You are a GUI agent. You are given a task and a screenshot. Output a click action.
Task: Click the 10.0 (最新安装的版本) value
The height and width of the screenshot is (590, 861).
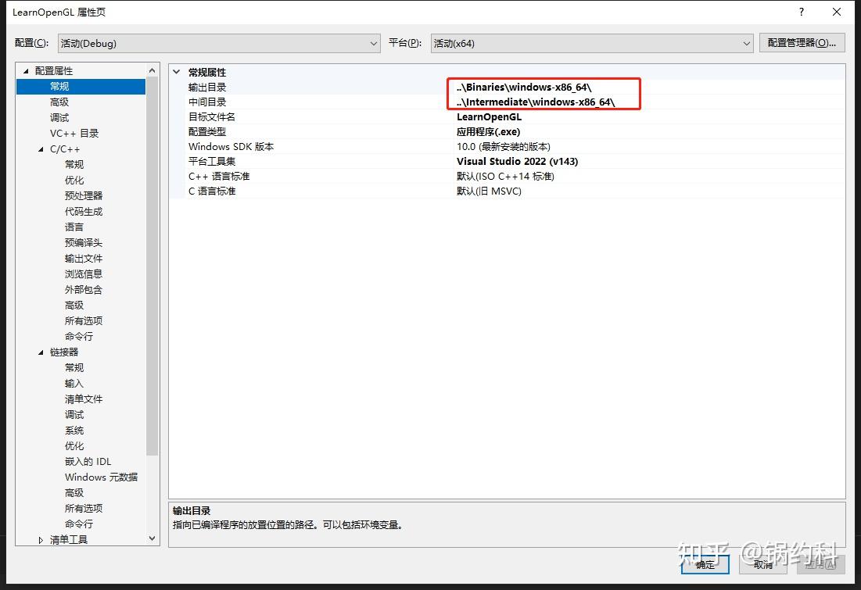[504, 147]
